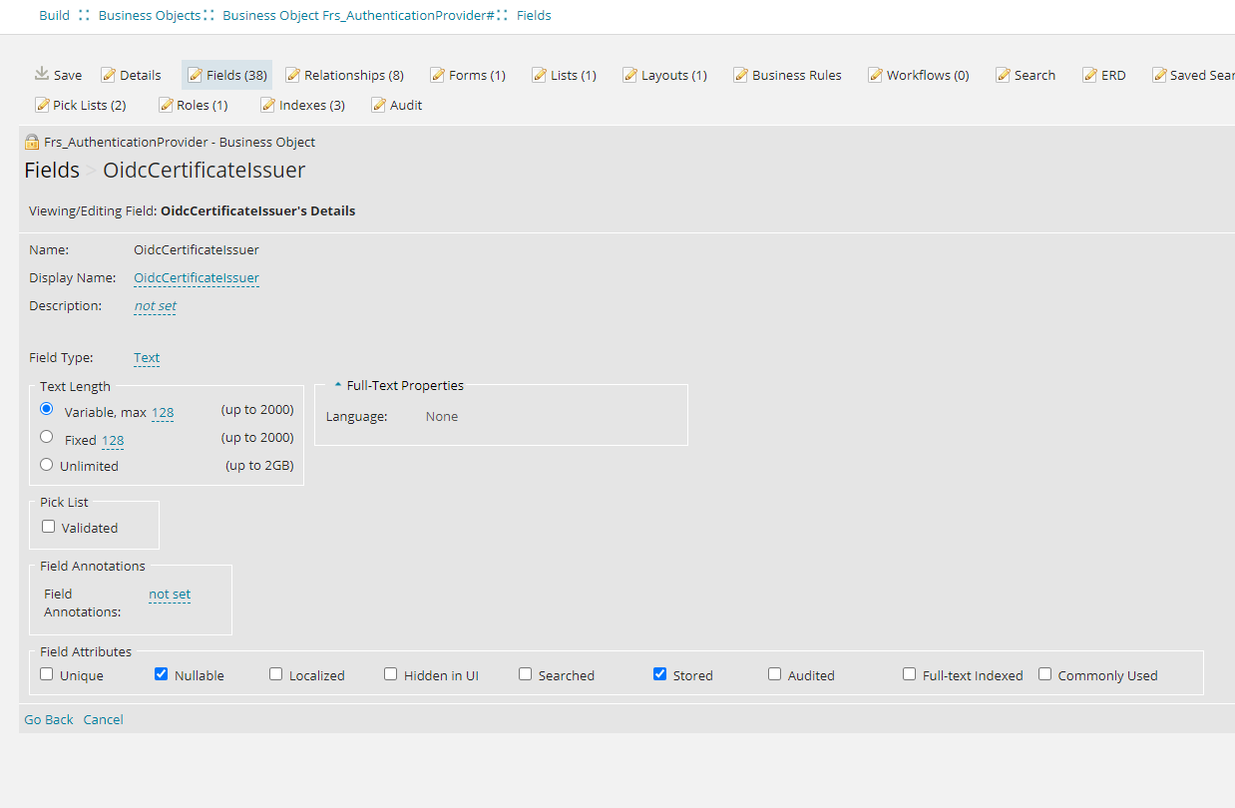Click the ERD pencil icon
The image size is (1235, 808).
pyautogui.click(x=1090, y=74)
